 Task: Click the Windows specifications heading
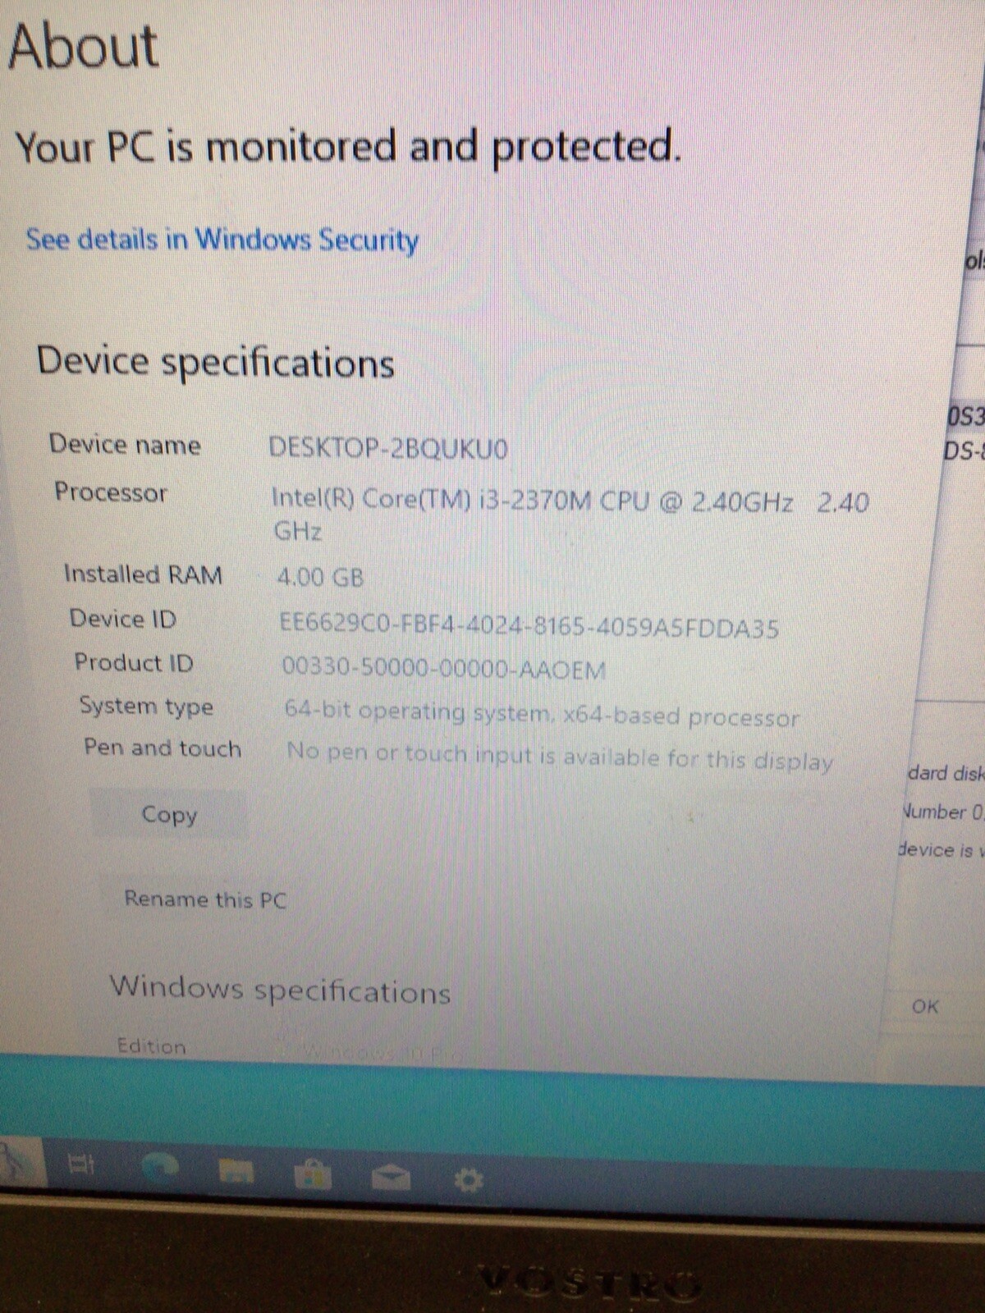(280, 989)
